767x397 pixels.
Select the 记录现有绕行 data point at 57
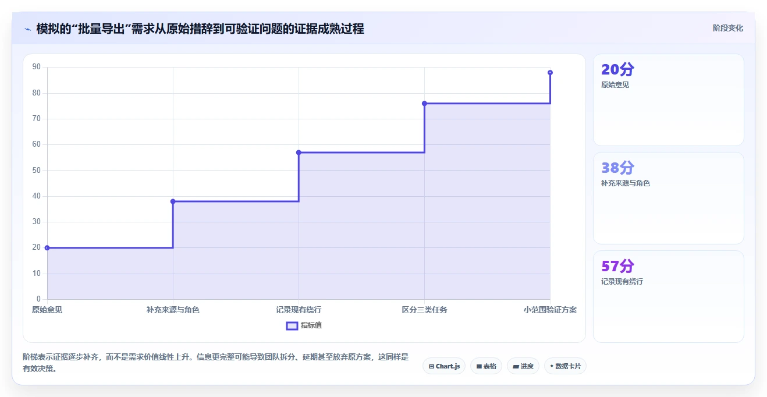[299, 153]
